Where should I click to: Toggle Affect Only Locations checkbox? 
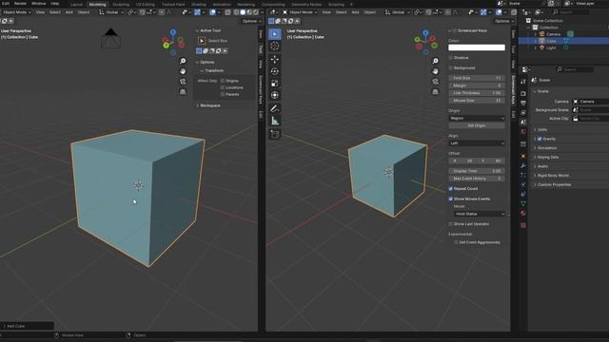pyautogui.click(x=223, y=87)
